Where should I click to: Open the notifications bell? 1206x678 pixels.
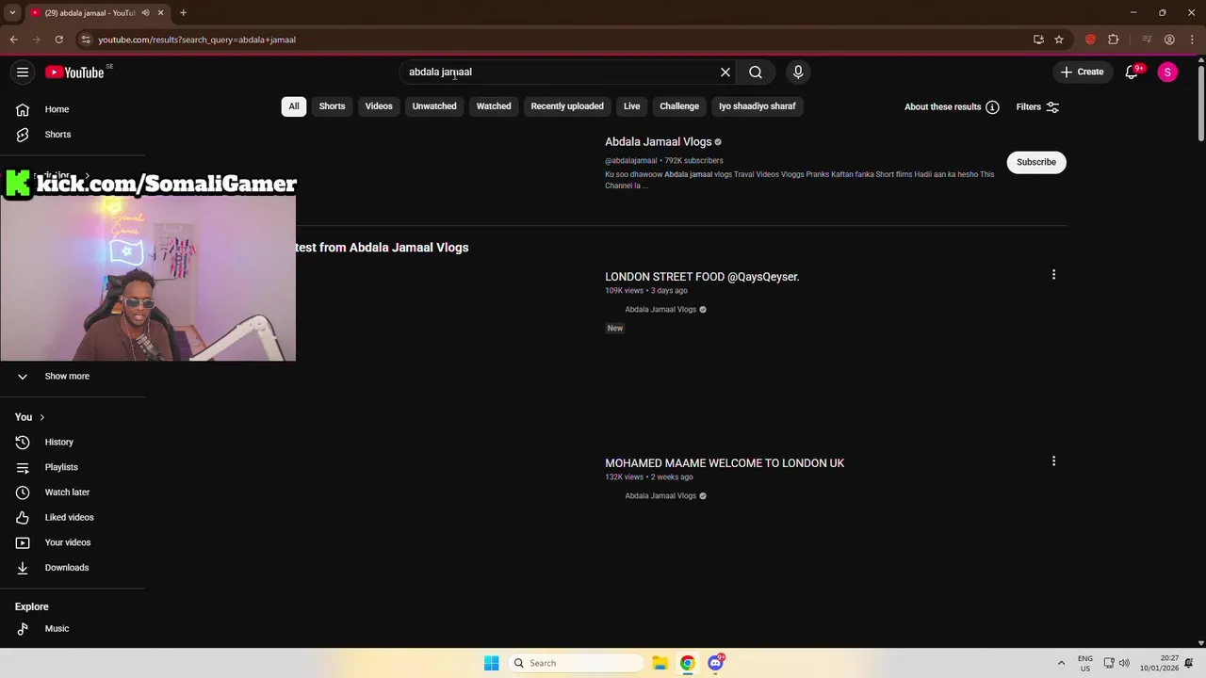pos(1133,73)
